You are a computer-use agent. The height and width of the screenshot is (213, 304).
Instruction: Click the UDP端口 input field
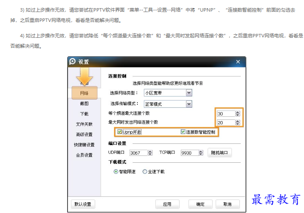139,153
